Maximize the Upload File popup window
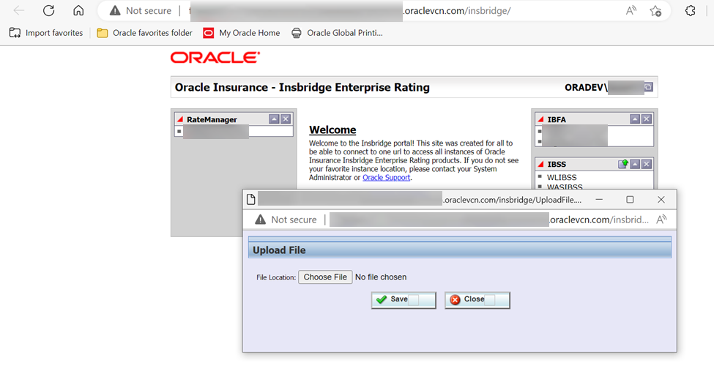The width and height of the screenshot is (714, 371). coord(630,199)
